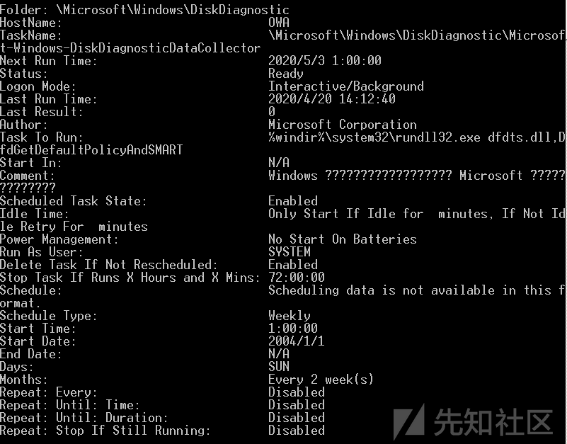Click the Author value Microsoft Corporation
This screenshot has width=567, height=444.
tap(343, 125)
